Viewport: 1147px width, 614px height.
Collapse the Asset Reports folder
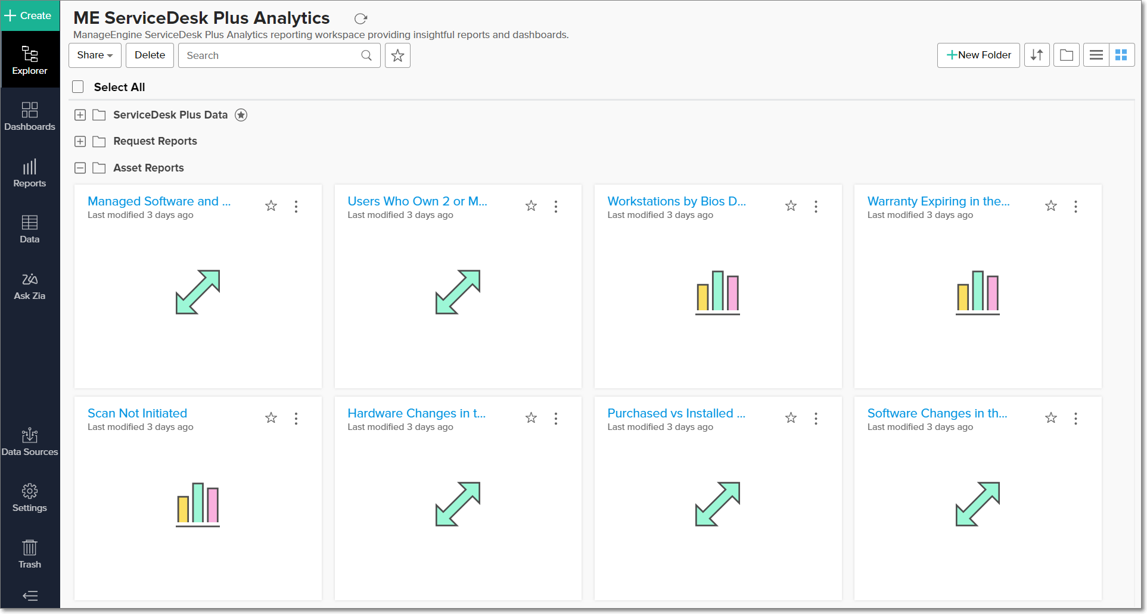(80, 168)
